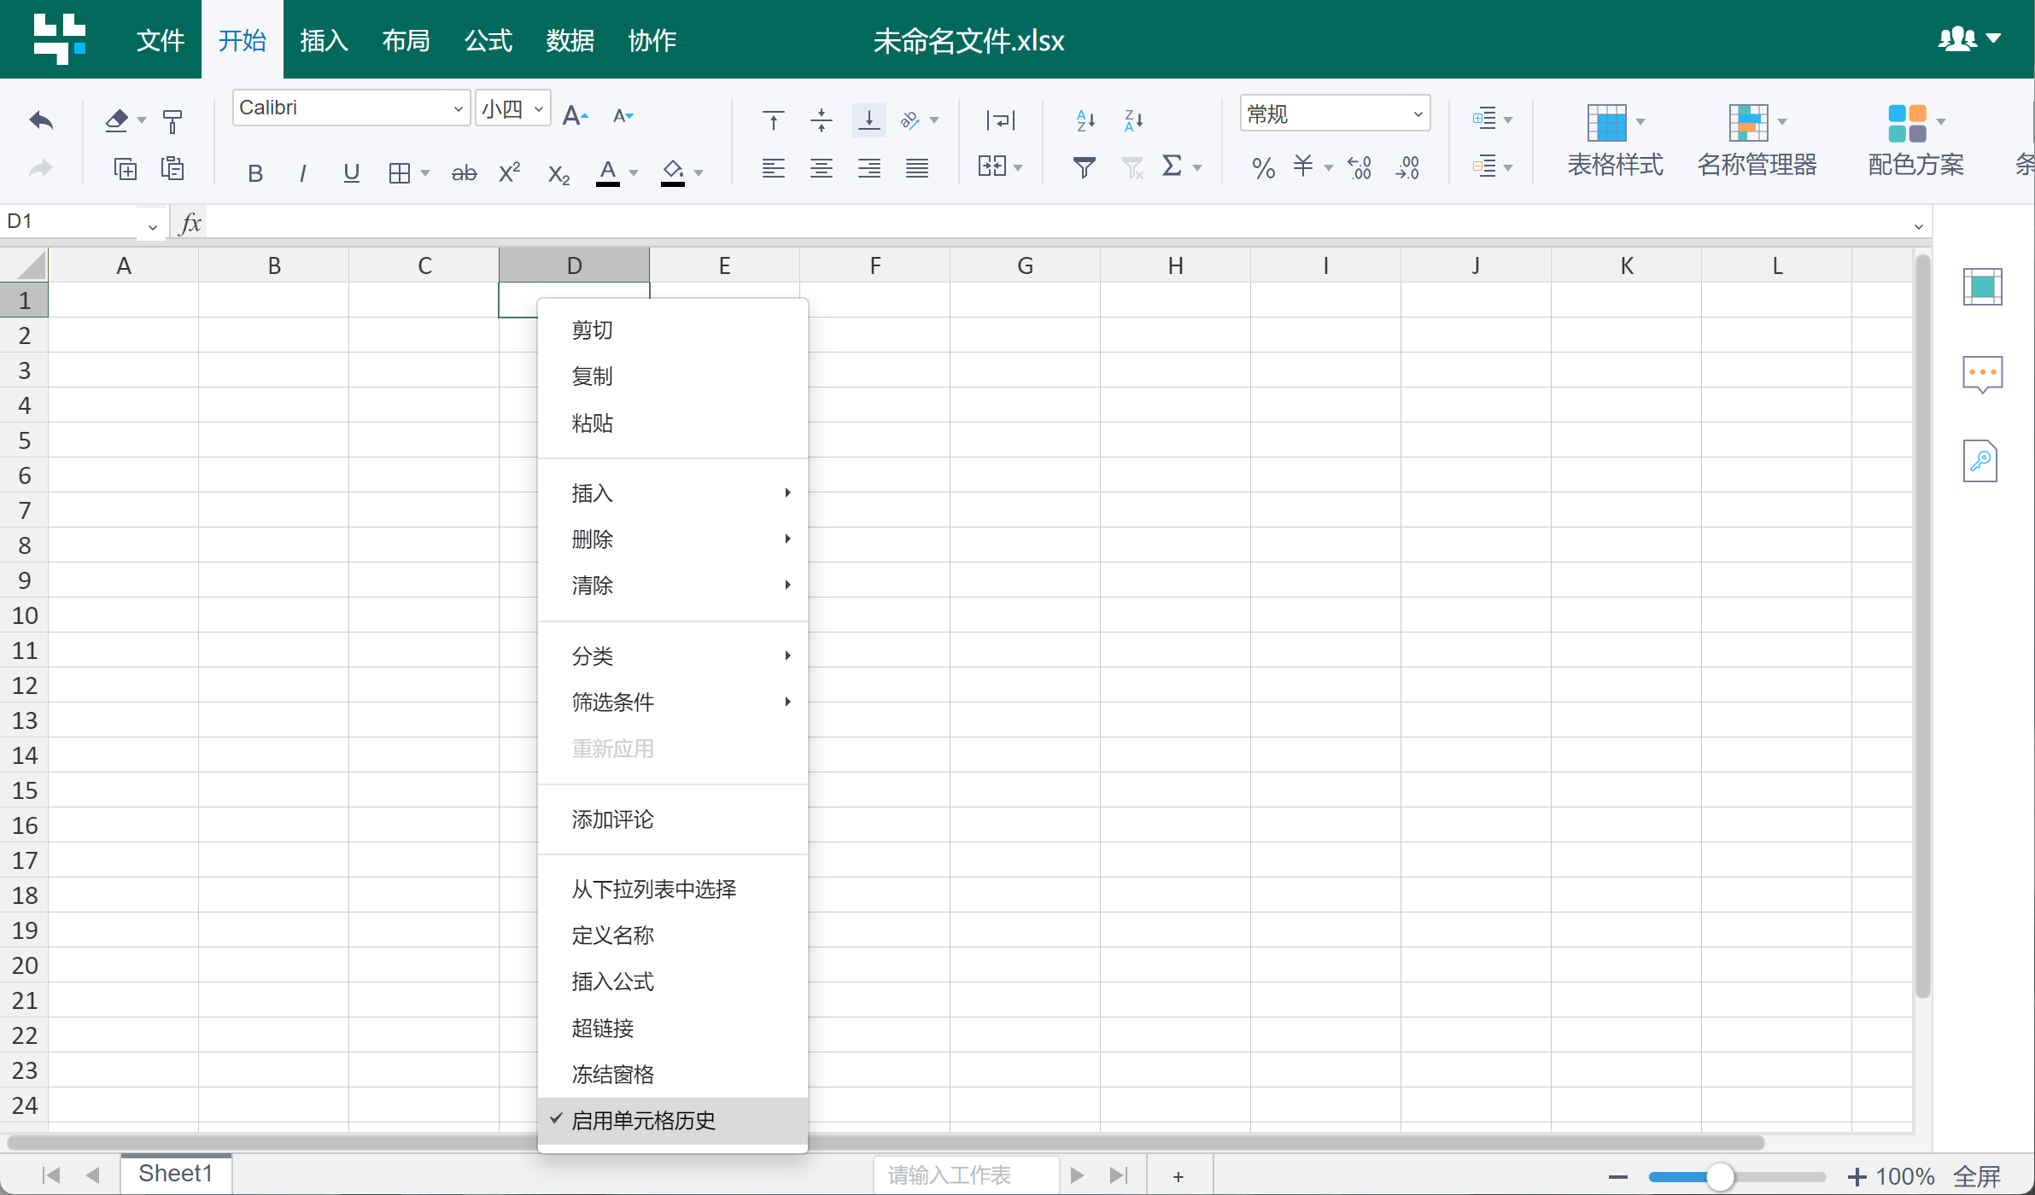
Task: Choose 添加评论 from context menu
Action: (673, 819)
